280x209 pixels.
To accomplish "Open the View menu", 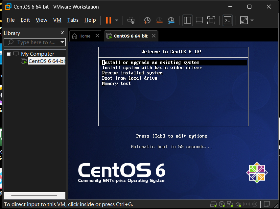I will [x=41, y=20].
